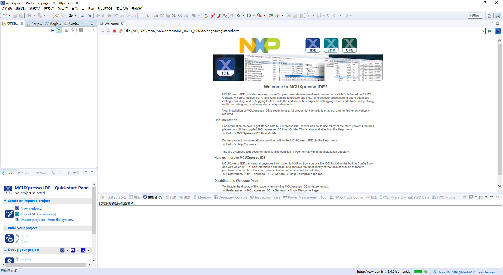Click green go arrow next to URL field

[490, 31]
